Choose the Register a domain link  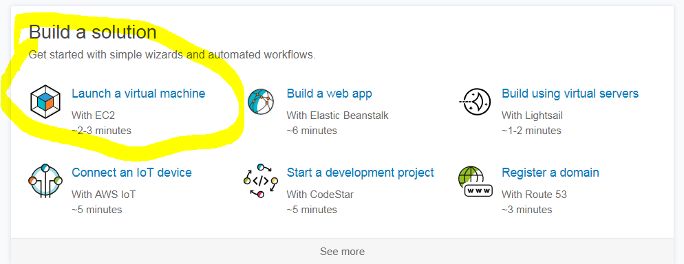(550, 172)
